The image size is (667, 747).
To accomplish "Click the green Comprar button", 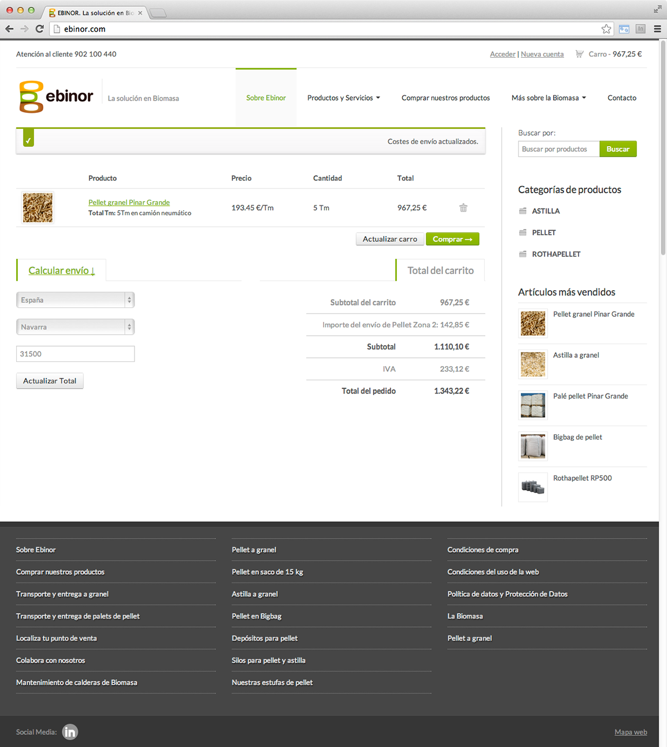I will [x=452, y=239].
